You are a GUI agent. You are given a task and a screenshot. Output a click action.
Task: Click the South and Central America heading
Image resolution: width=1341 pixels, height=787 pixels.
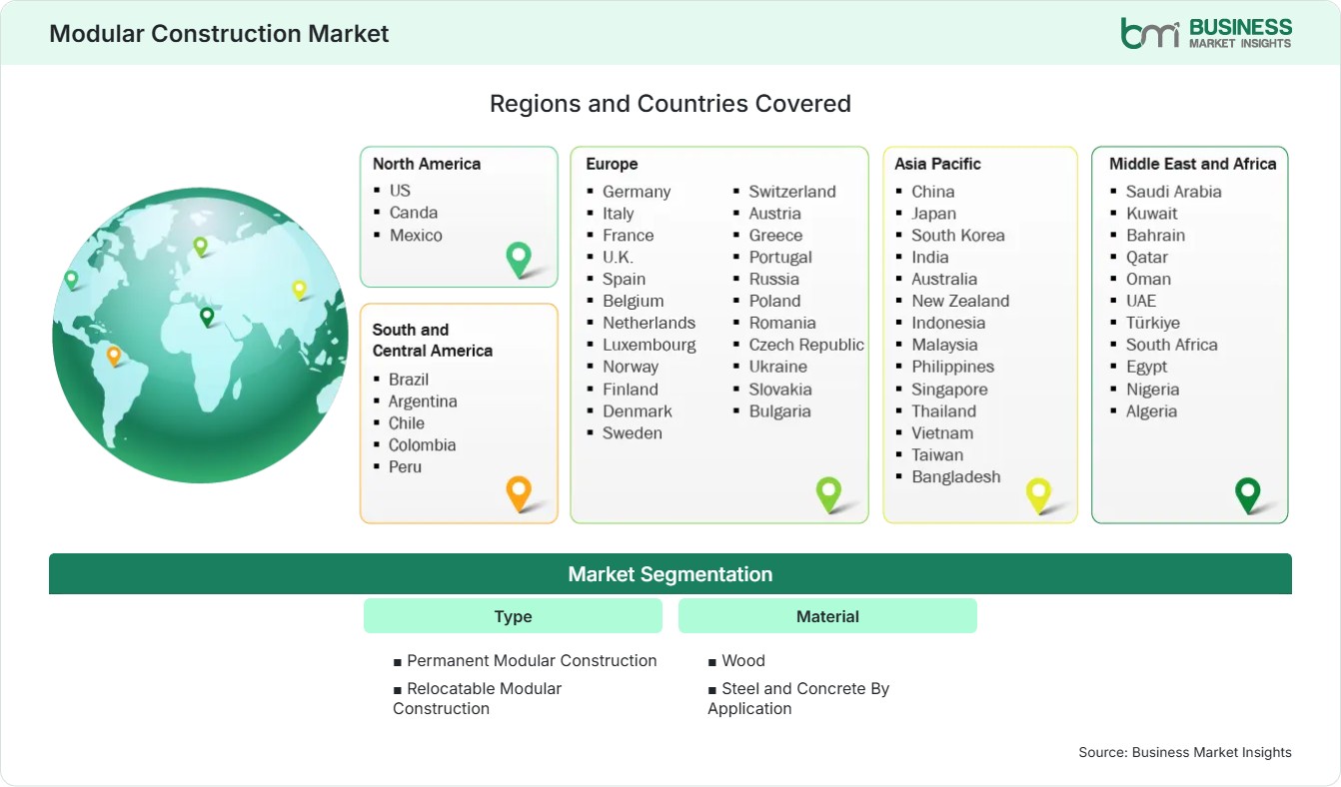(x=433, y=340)
